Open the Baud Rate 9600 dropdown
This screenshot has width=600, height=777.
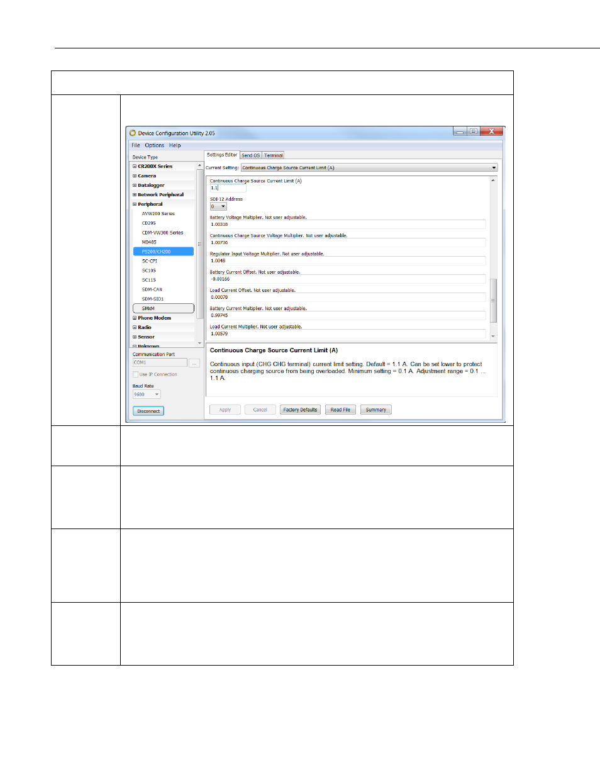click(x=147, y=394)
